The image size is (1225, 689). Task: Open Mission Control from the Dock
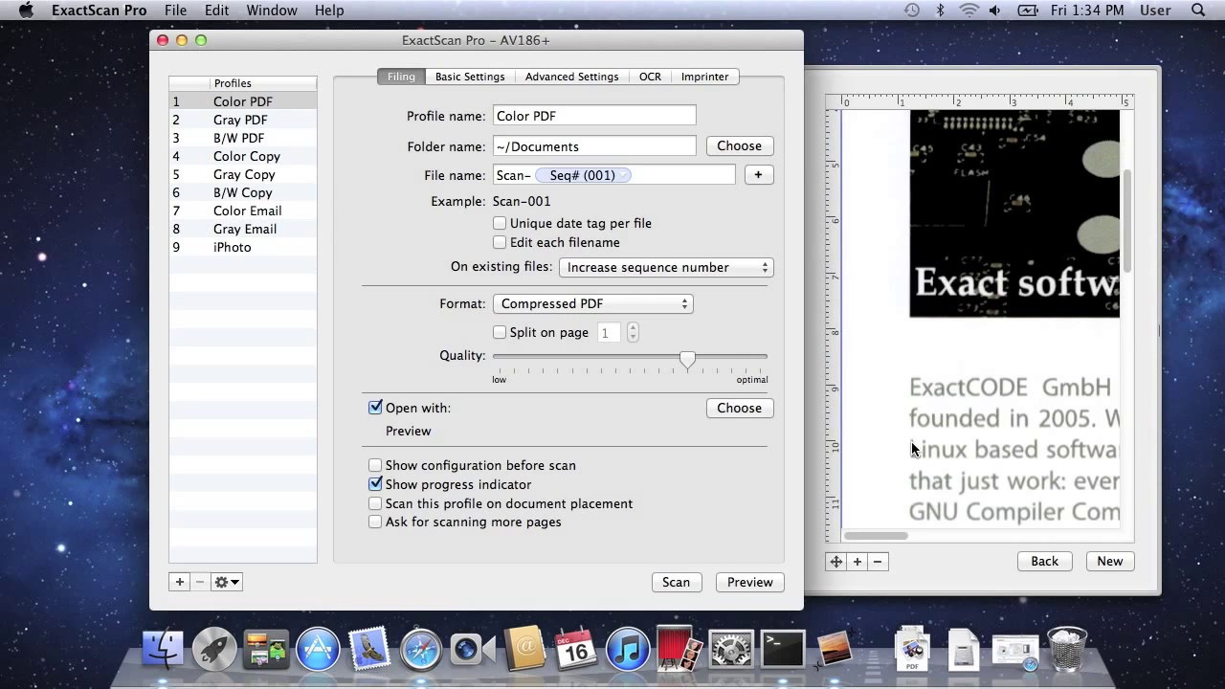pos(266,650)
